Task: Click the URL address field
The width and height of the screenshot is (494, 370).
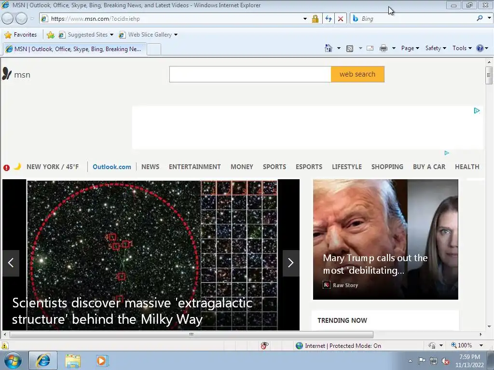Action: pos(175,19)
